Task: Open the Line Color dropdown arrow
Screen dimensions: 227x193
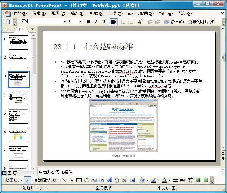Action: (x=159, y=180)
